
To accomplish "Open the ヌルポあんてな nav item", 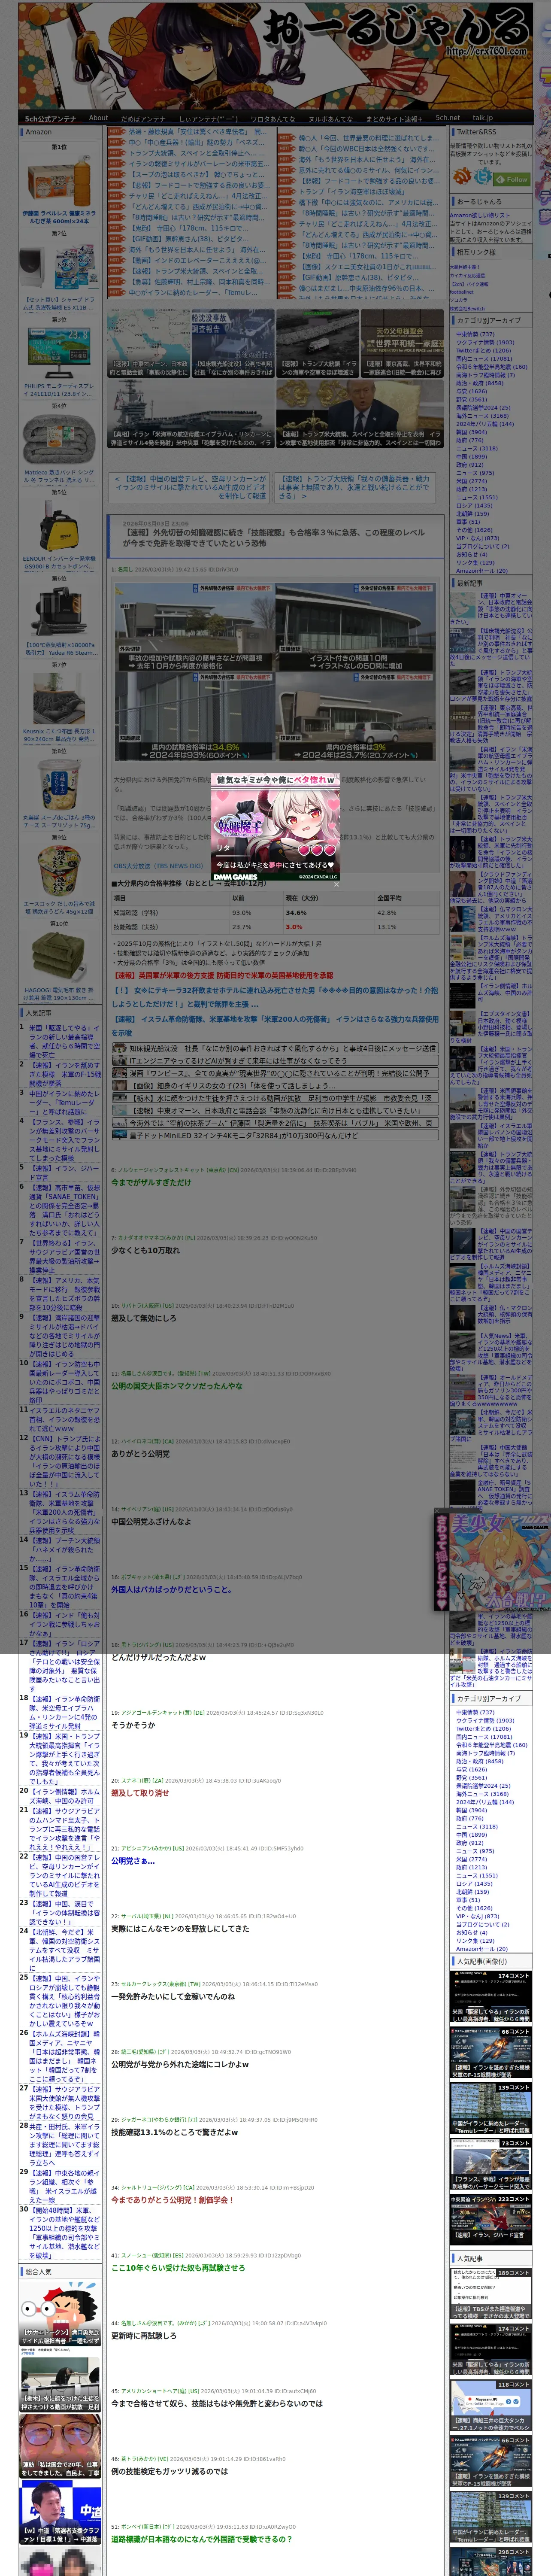I will [330, 118].
